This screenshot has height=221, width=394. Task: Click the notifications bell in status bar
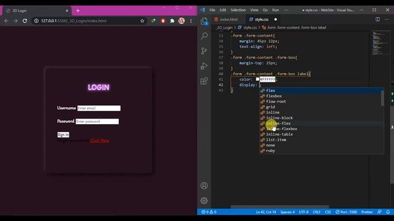click(388, 212)
